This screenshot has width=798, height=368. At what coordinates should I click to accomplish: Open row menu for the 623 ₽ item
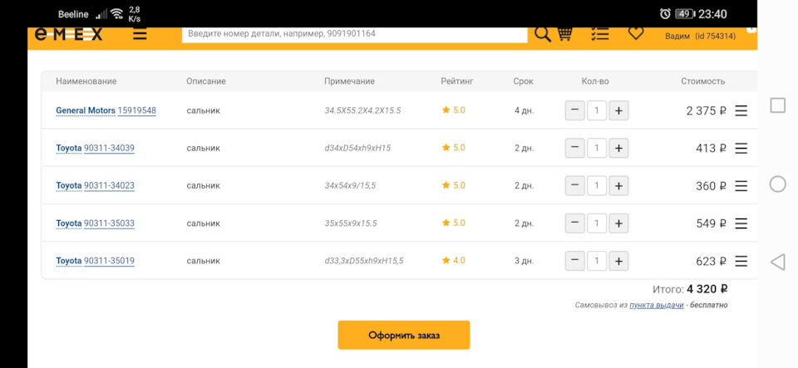[741, 261]
